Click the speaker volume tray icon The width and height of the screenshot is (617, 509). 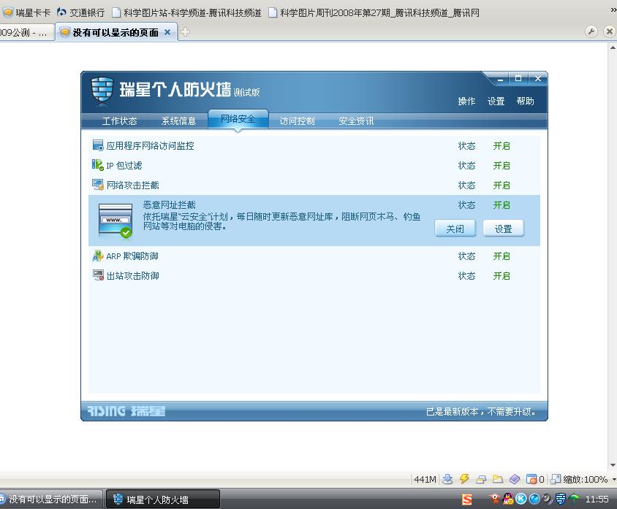coord(548,499)
